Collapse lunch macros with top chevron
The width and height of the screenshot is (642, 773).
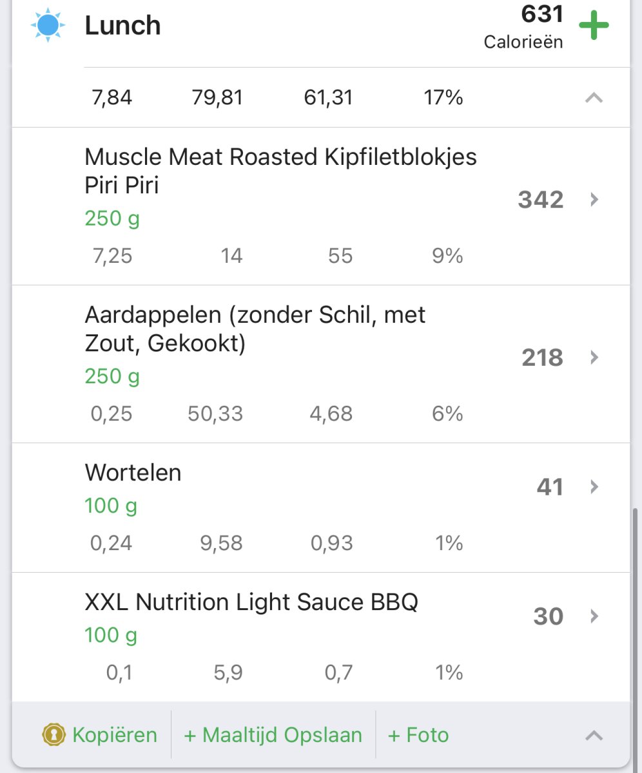point(594,98)
